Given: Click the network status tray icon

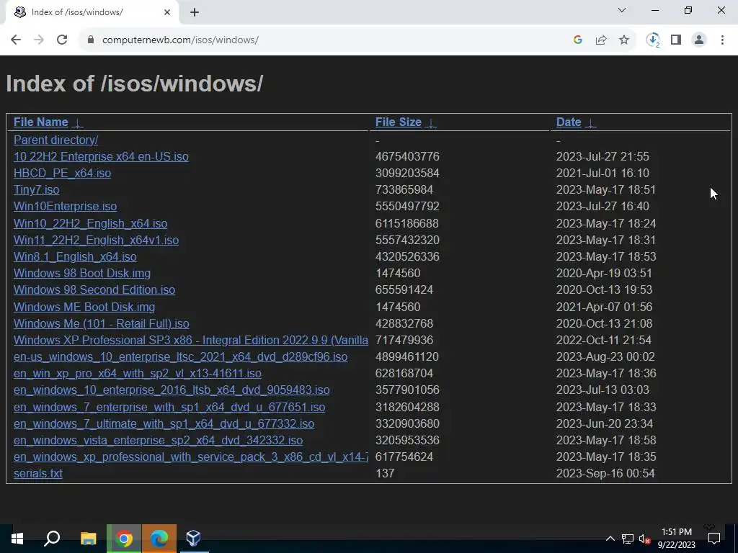Looking at the screenshot, I should 628,539.
